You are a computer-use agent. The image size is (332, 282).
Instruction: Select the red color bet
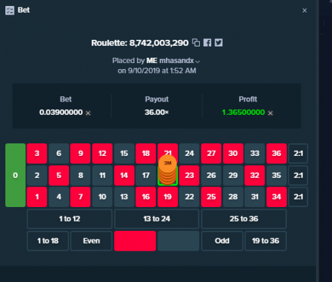pos(135,241)
